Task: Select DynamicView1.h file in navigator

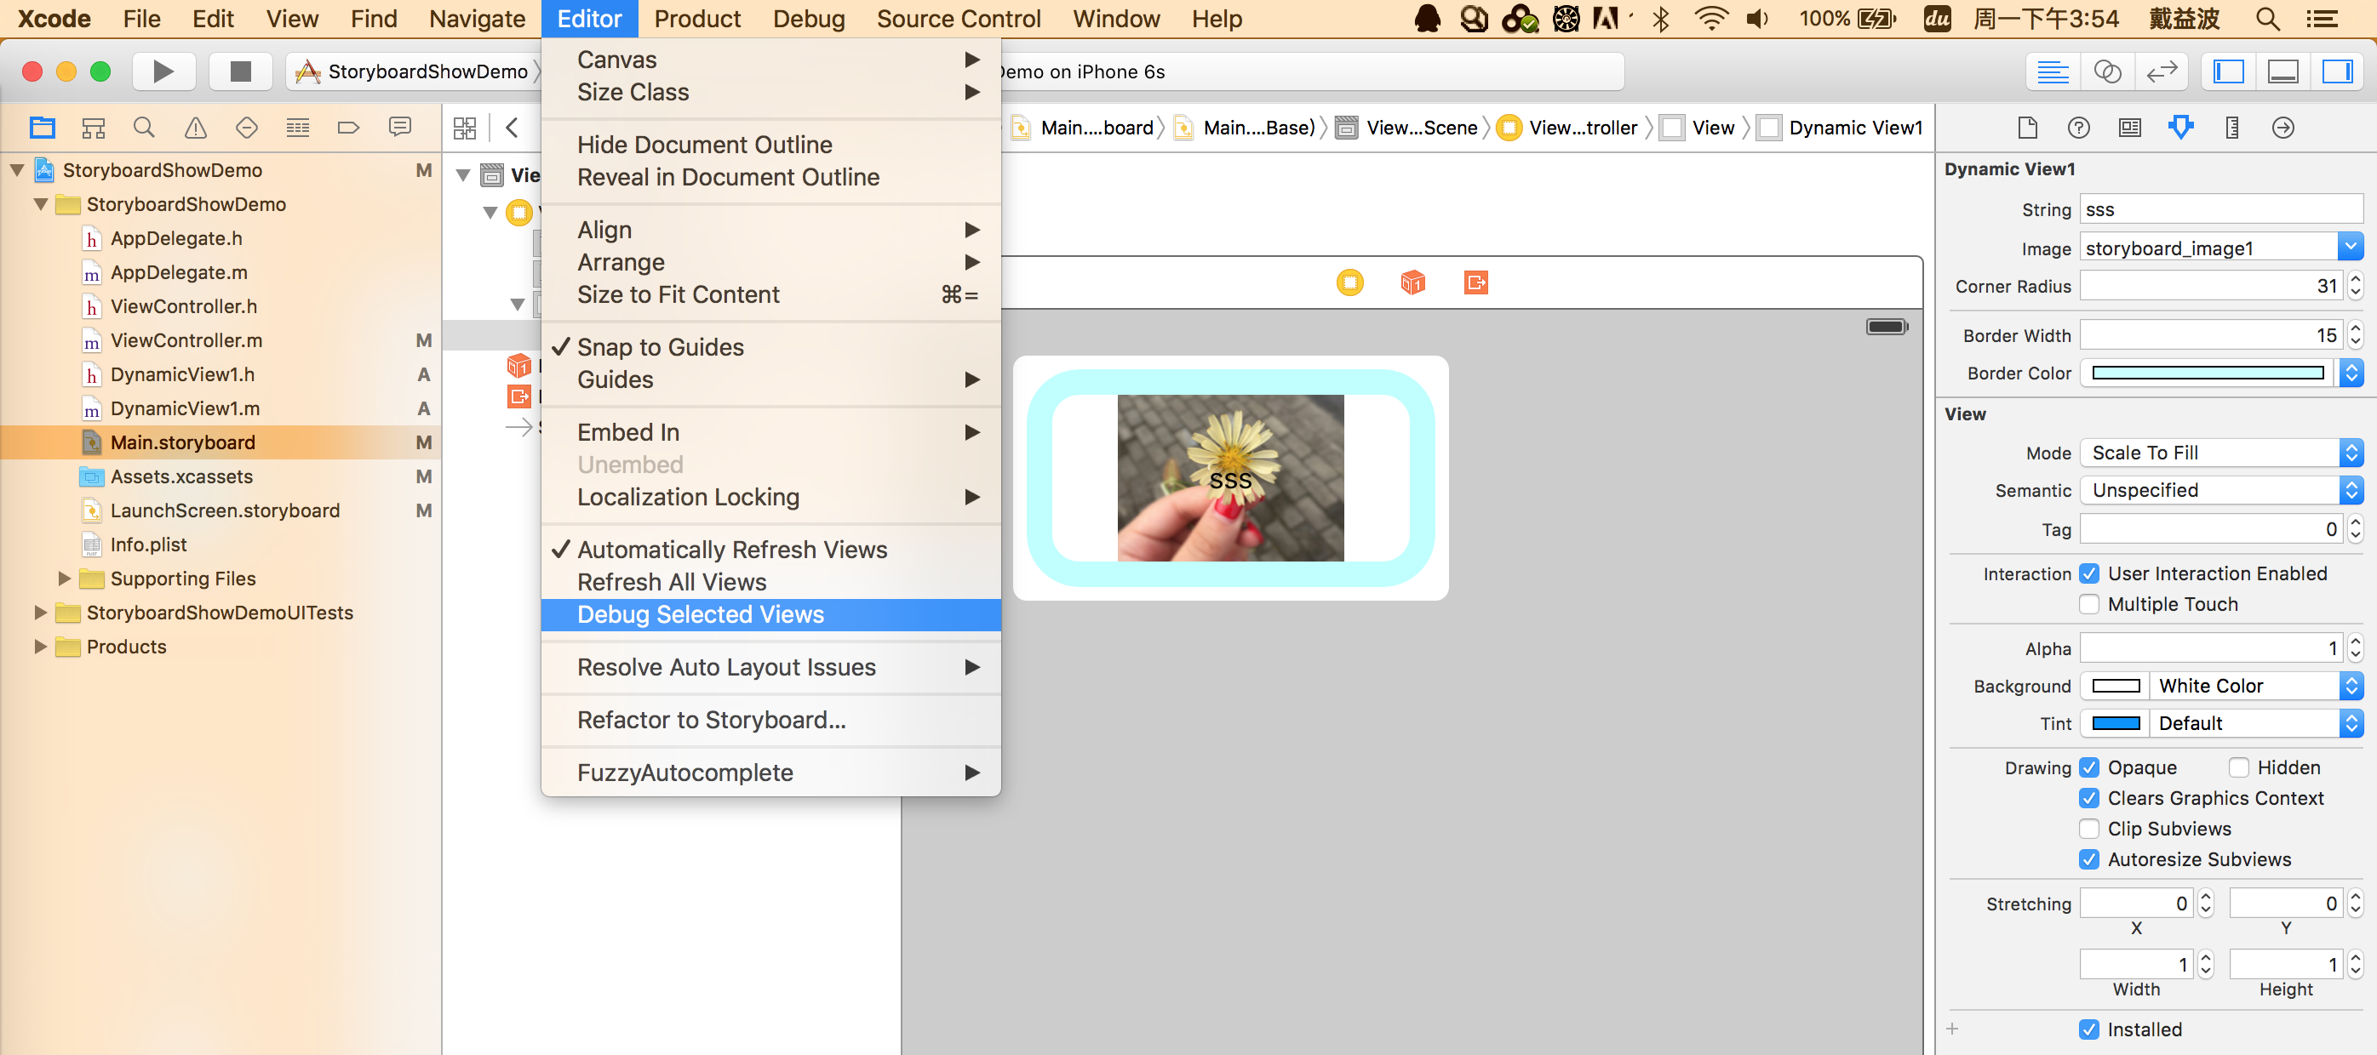Action: coord(182,374)
